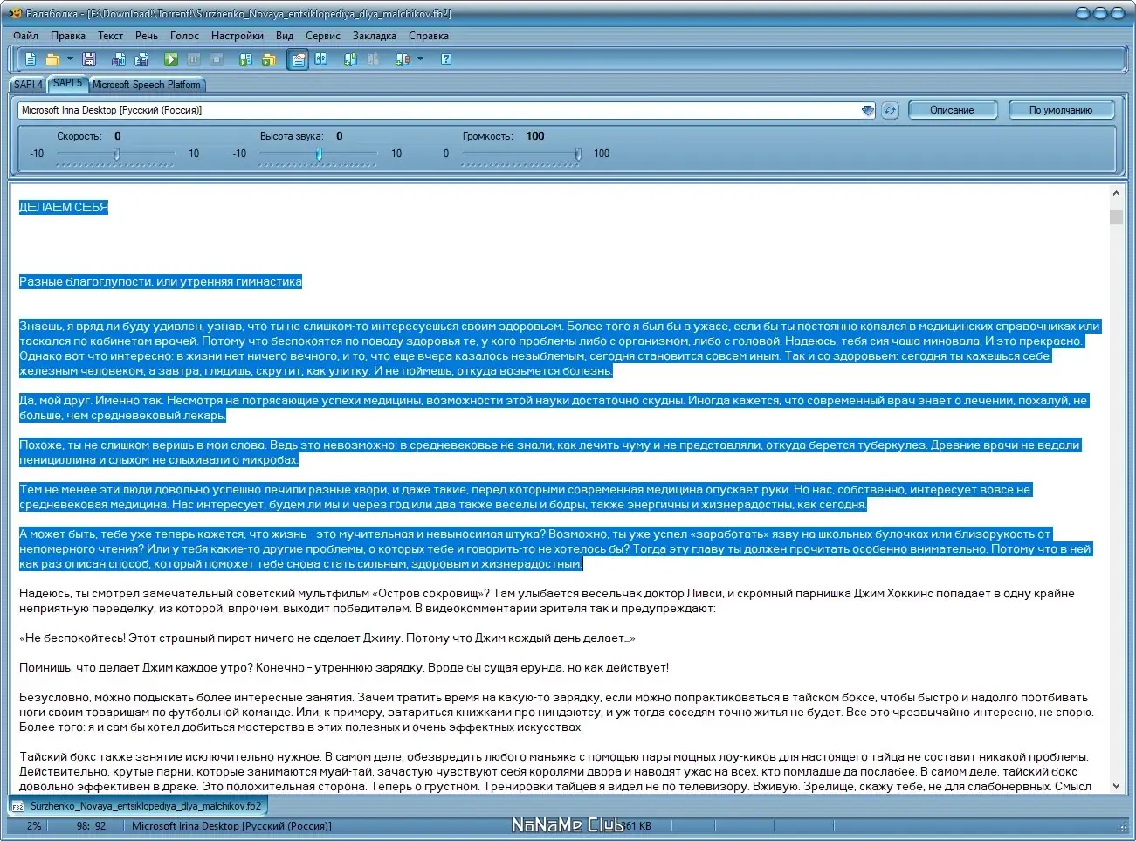The width and height of the screenshot is (1136, 841).
Task: Start reading aloud with the green play button
Action: pyautogui.click(x=171, y=59)
